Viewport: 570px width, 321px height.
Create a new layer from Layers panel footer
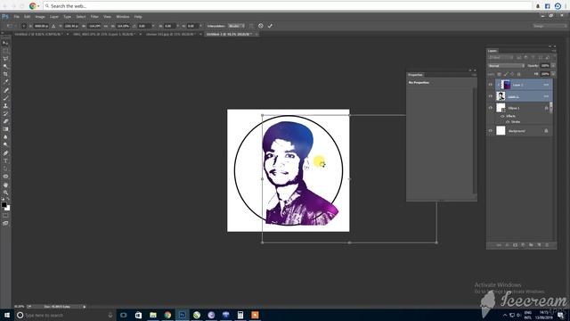coord(539,245)
